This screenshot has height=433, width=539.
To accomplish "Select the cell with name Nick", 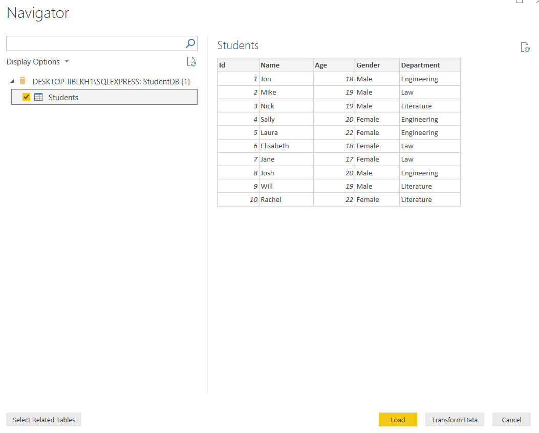I will (x=286, y=106).
